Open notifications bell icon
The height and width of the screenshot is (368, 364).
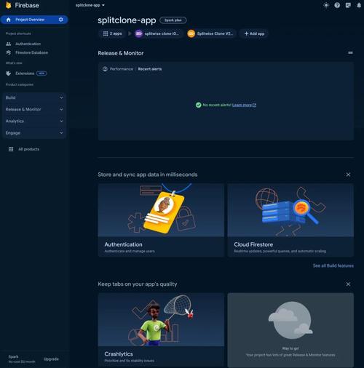(359, 5)
